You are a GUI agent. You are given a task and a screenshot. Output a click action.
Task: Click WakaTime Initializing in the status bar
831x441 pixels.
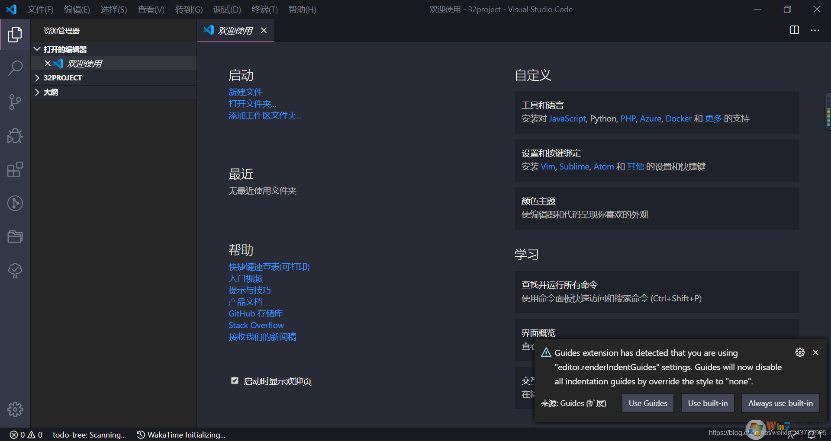[180, 435]
